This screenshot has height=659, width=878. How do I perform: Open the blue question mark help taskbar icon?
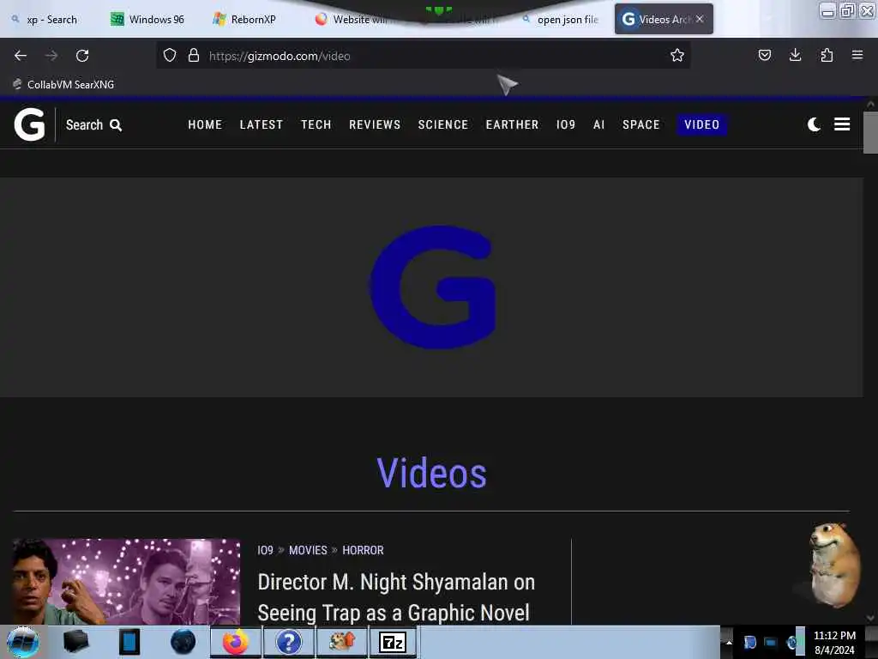coord(289,642)
